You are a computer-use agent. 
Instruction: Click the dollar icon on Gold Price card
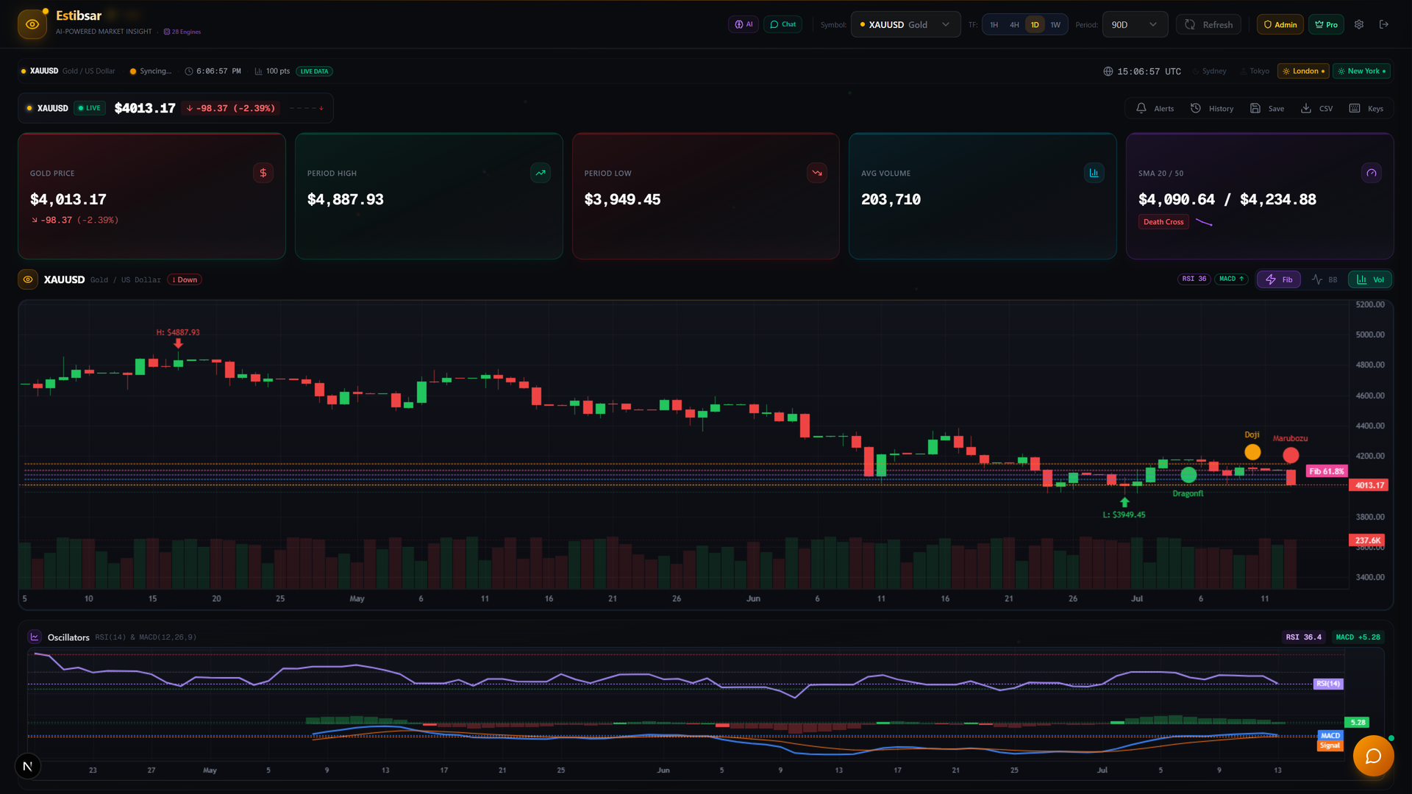click(263, 173)
